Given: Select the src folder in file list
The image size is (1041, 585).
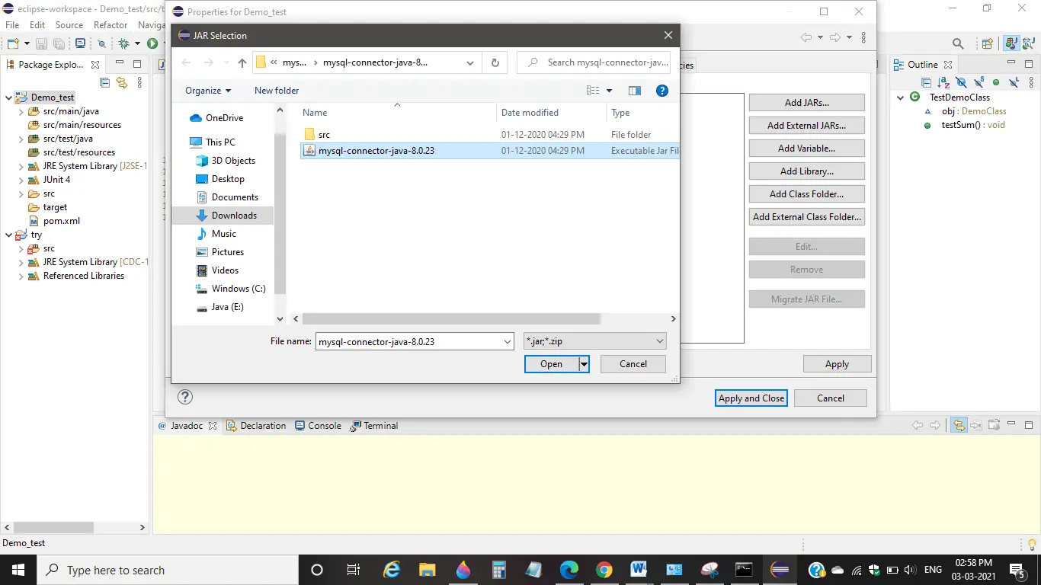Looking at the screenshot, I should click(x=489, y=135).
